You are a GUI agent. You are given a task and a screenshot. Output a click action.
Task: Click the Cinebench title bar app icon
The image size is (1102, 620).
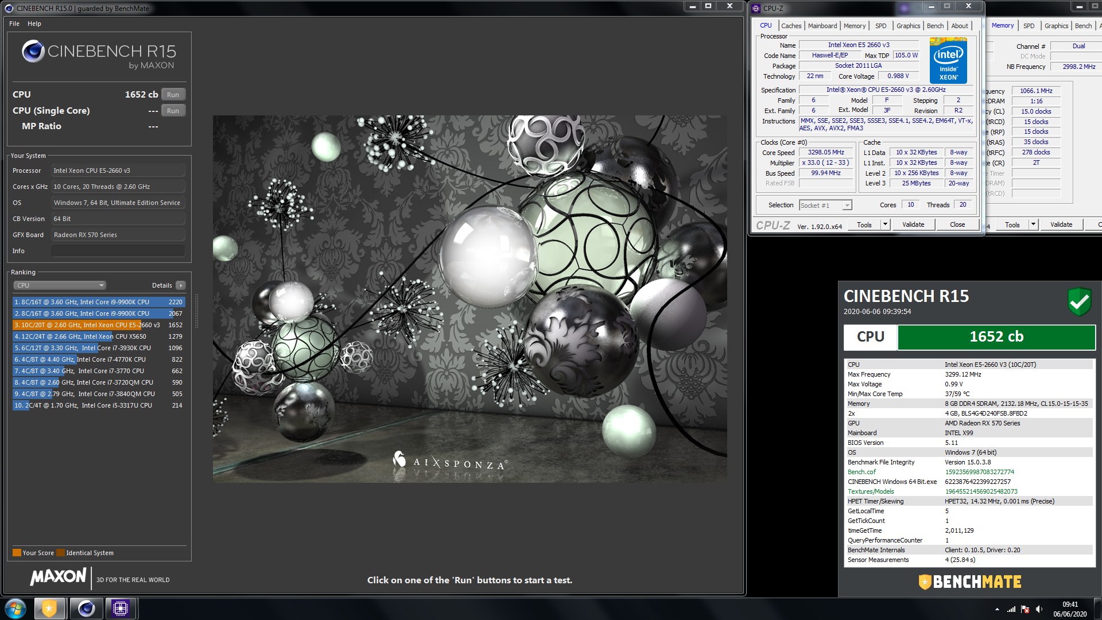(9, 8)
